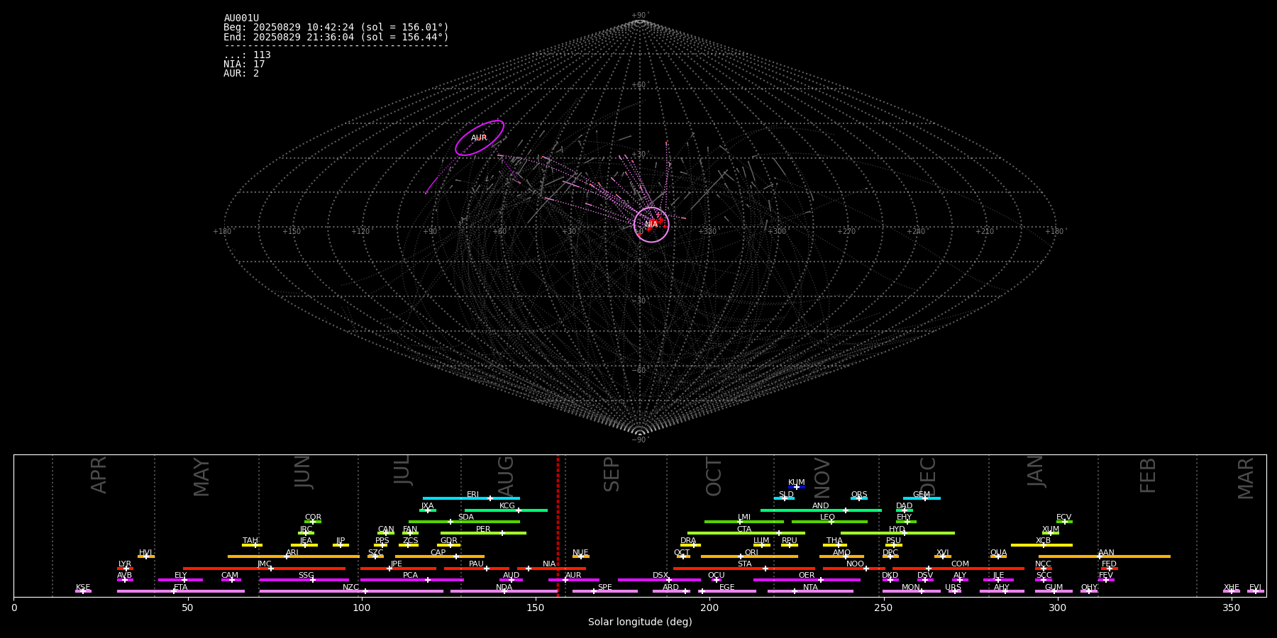This screenshot has width=1277, height=638.
Task: Click the PER shower label in timeline
Action: (x=483, y=530)
